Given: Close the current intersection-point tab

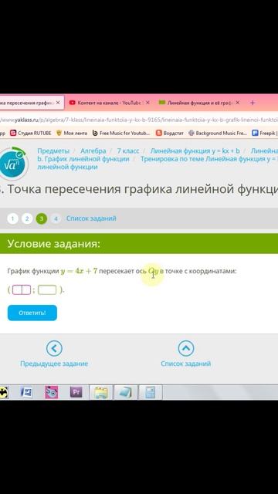Looking at the screenshot, I should 58,103.
